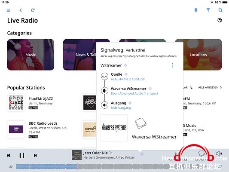
Task: Click the Waversasystems logo thumbnail
Action: [x=114, y=128]
